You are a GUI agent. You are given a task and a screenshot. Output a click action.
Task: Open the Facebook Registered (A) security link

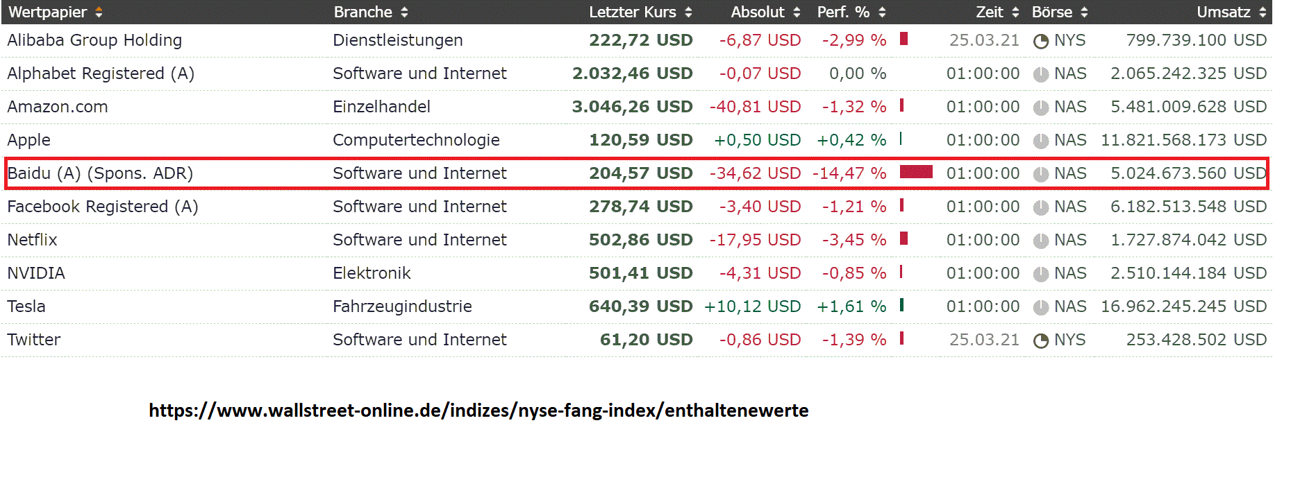tap(103, 207)
